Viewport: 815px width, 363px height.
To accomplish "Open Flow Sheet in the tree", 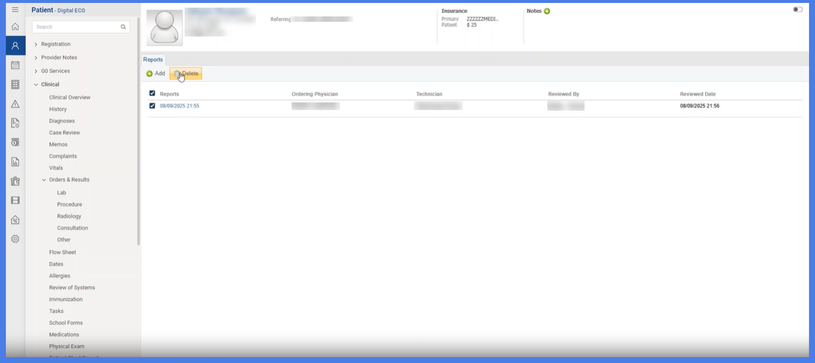I will click(62, 252).
